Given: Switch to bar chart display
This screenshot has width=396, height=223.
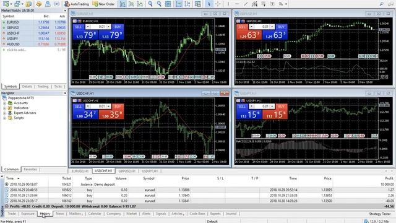Looking at the screenshot, I should 123,4.
